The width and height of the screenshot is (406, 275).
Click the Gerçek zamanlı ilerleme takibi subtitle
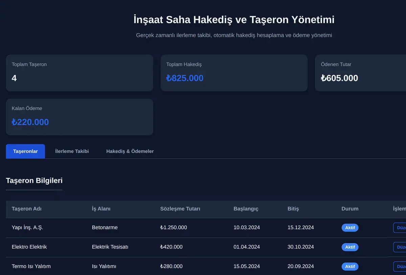[234, 35]
